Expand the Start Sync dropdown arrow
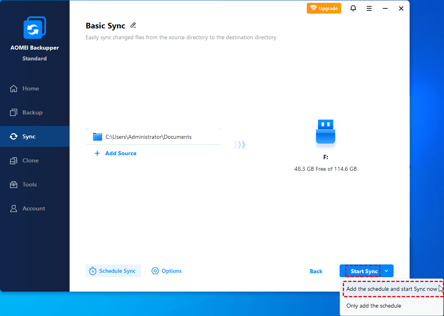The image size is (444, 316). point(386,271)
